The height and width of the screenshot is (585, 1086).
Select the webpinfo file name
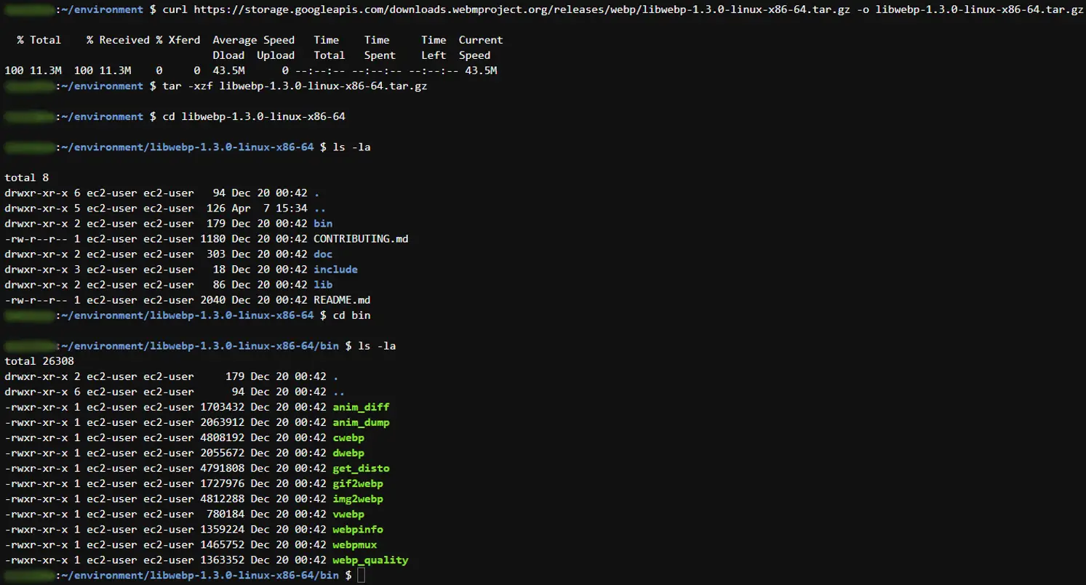pos(358,530)
